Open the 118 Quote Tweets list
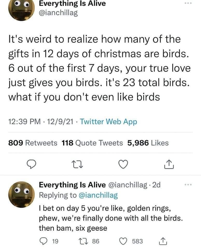201x249 pixels. coord(92,143)
